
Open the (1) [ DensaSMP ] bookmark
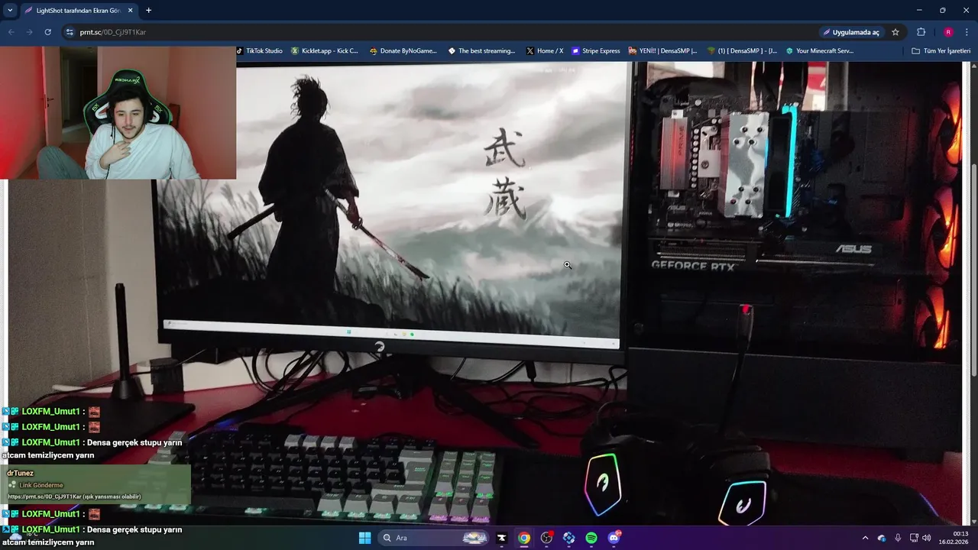click(x=742, y=51)
